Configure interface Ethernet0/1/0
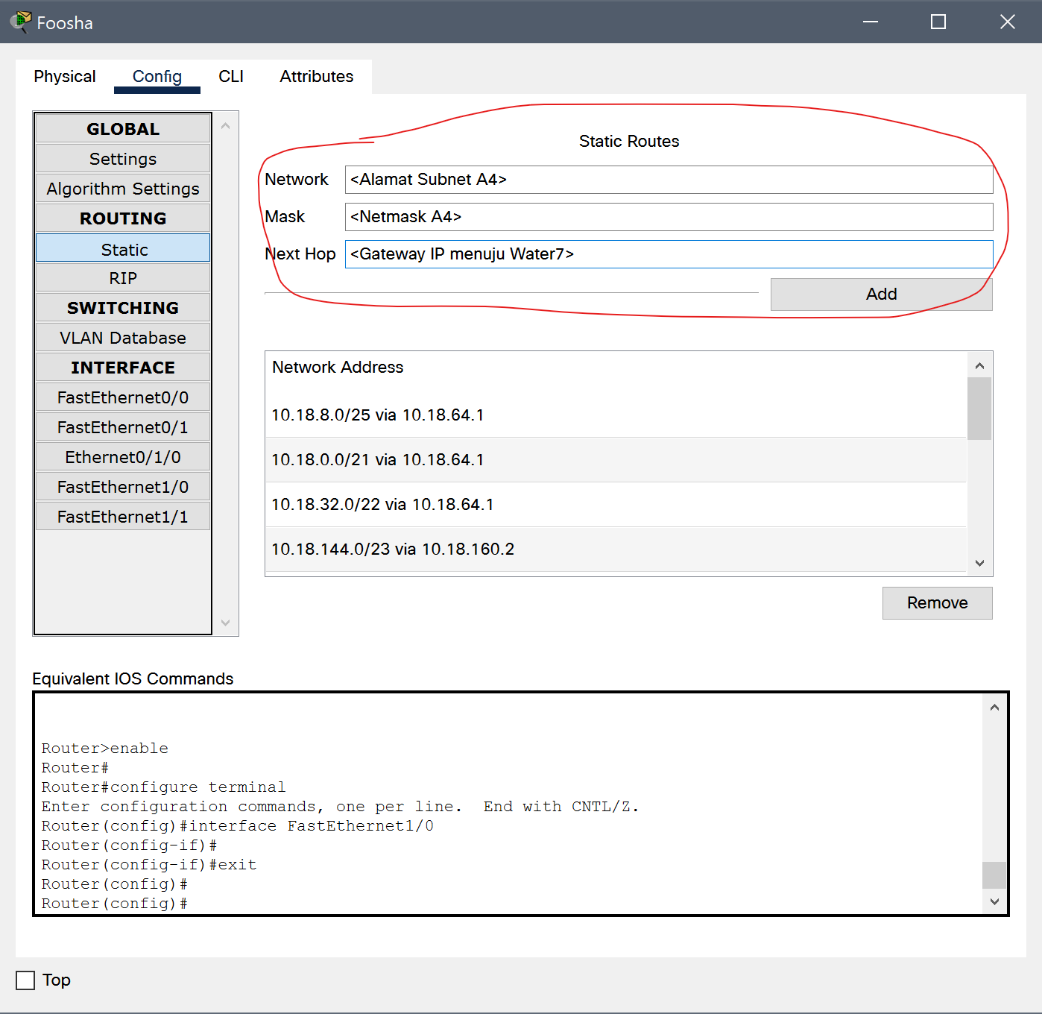This screenshot has height=1014, width=1042. tap(123, 456)
